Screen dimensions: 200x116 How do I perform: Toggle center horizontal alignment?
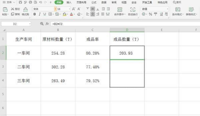coord(93,14)
